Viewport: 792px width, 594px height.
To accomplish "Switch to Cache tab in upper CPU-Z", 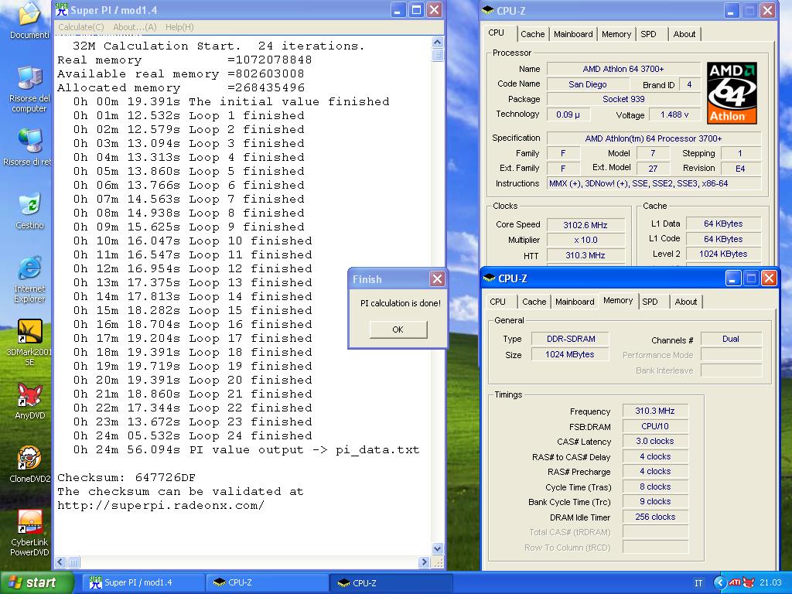I will (x=532, y=34).
